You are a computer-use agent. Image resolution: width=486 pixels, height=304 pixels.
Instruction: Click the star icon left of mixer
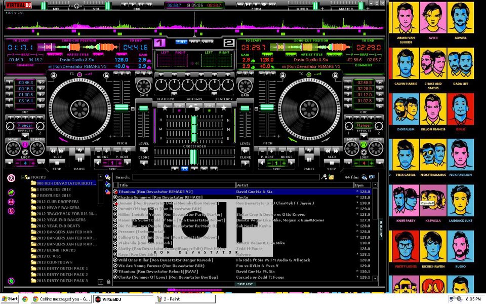point(164,107)
